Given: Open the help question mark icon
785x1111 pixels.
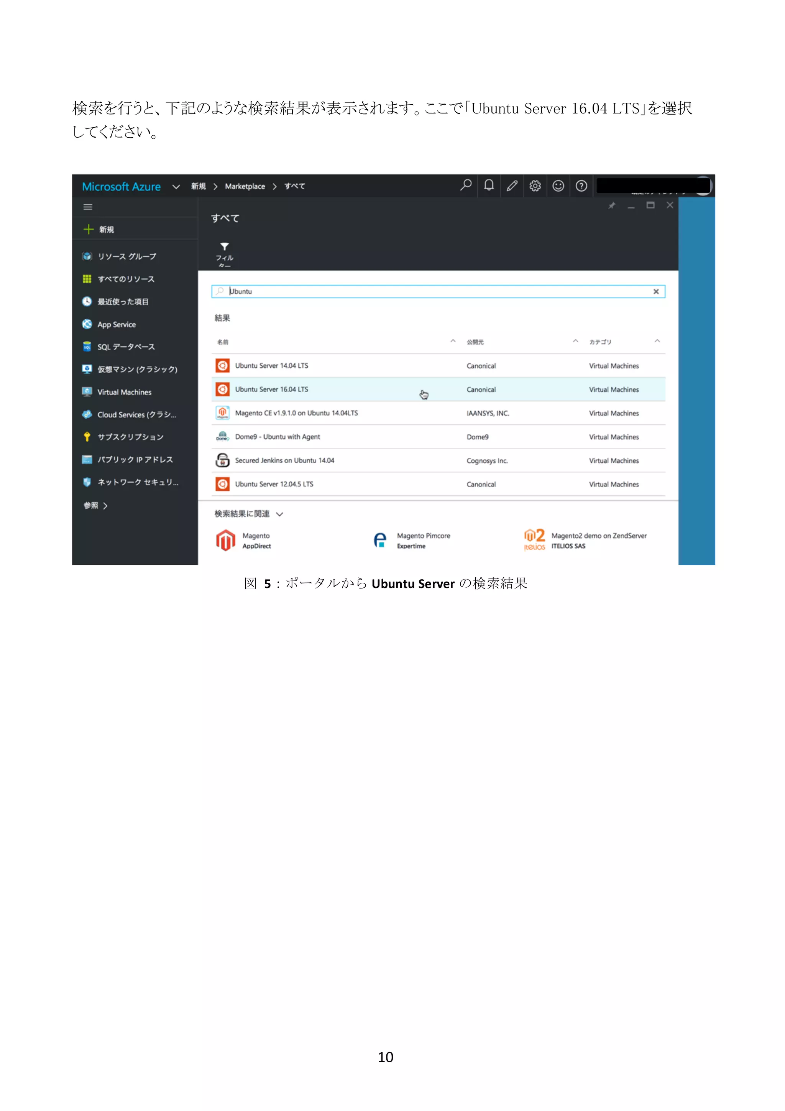Looking at the screenshot, I should point(581,186).
